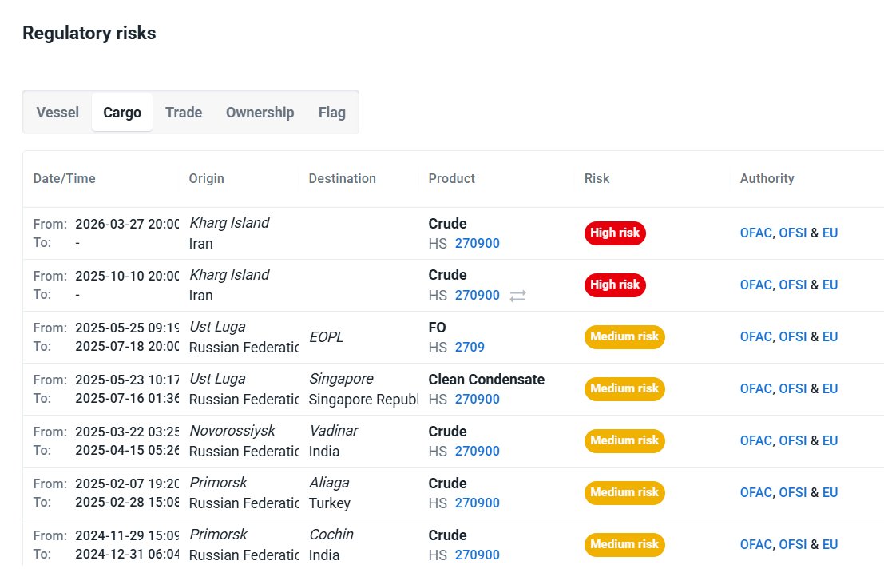Click the Date/Time column header
Screen dimensions: 884x581
(x=64, y=178)
